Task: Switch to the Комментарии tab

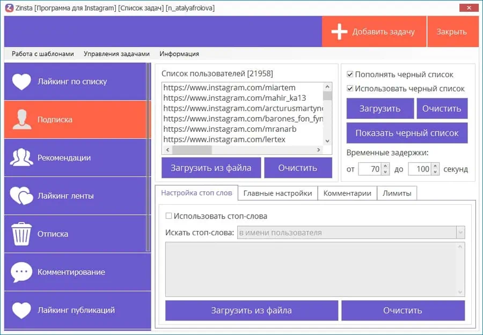Action: (347, 193)
